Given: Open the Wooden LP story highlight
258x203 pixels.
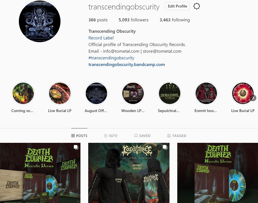Looking at the screenshot, I should 133,93.
